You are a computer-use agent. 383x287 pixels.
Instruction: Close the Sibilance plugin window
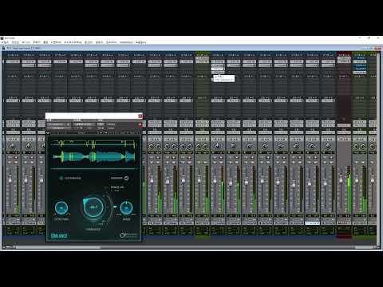(x=140, y=116)
